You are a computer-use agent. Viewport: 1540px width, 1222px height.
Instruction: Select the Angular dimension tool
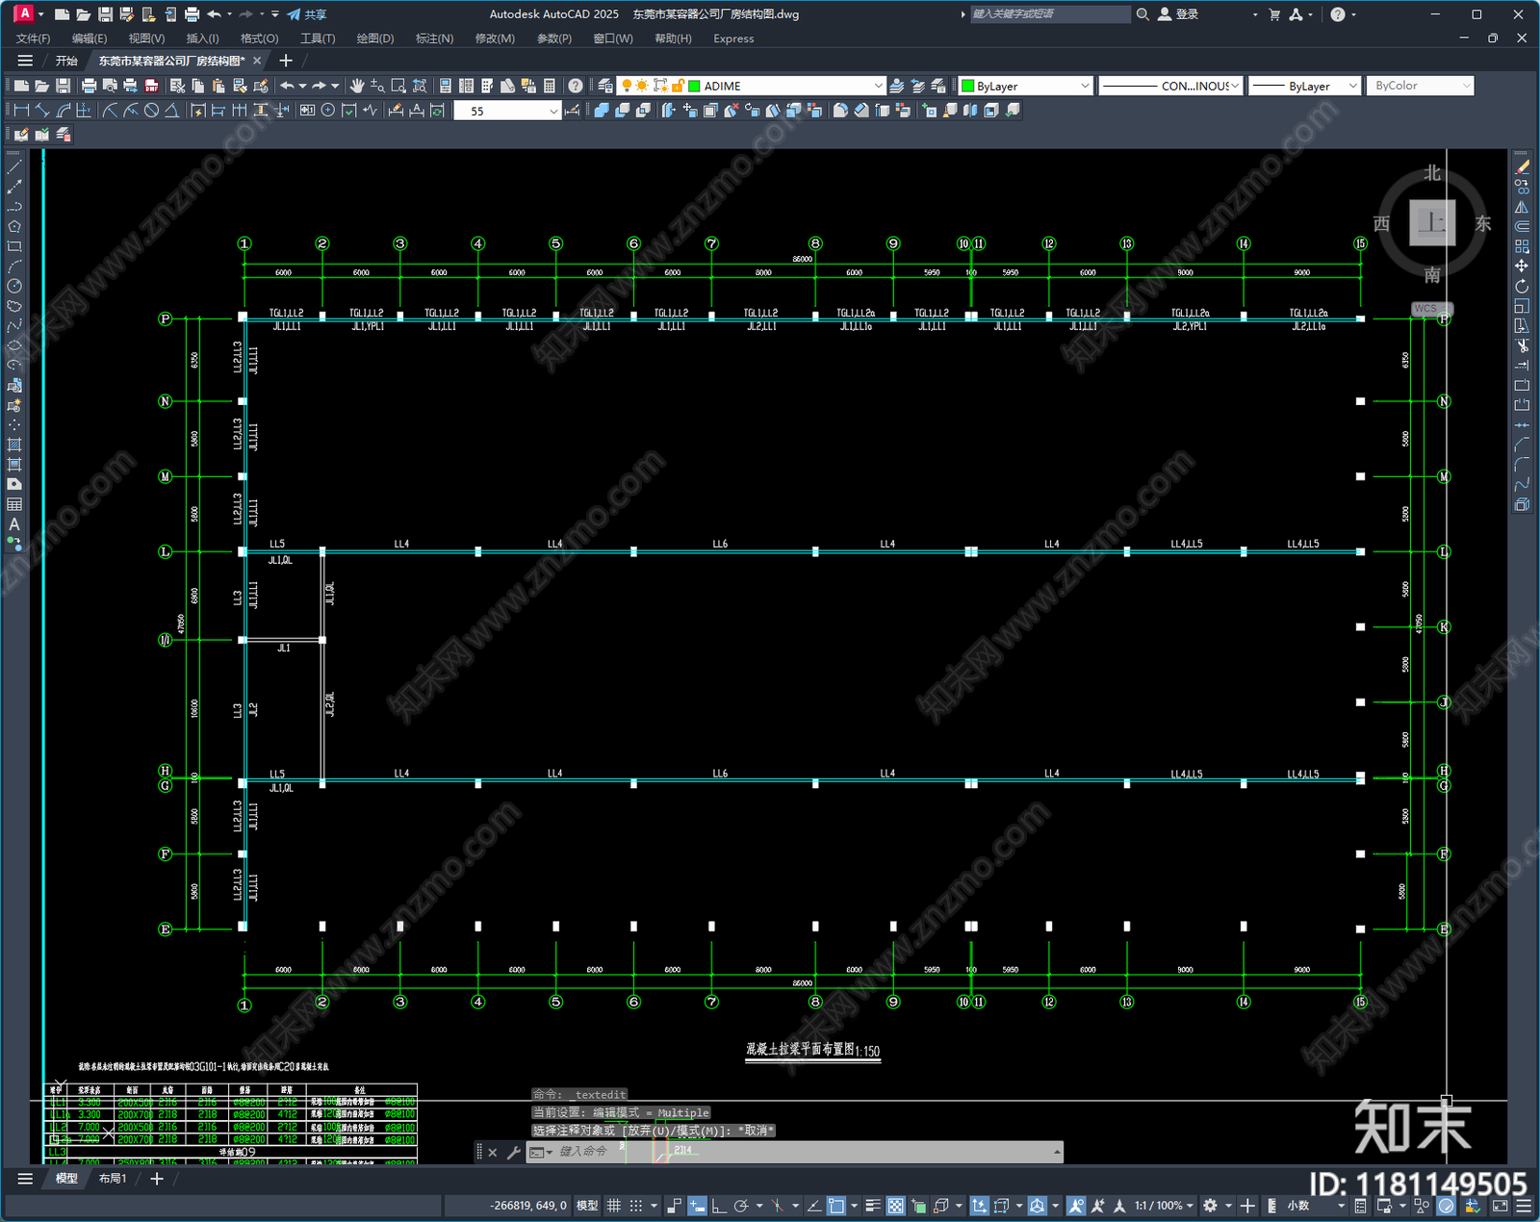[x=171, y=111]
